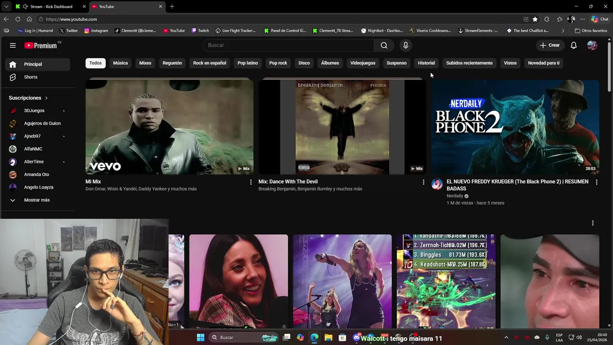
Task: Open more options for Freddy Krueger video
Action: (596, 182)
